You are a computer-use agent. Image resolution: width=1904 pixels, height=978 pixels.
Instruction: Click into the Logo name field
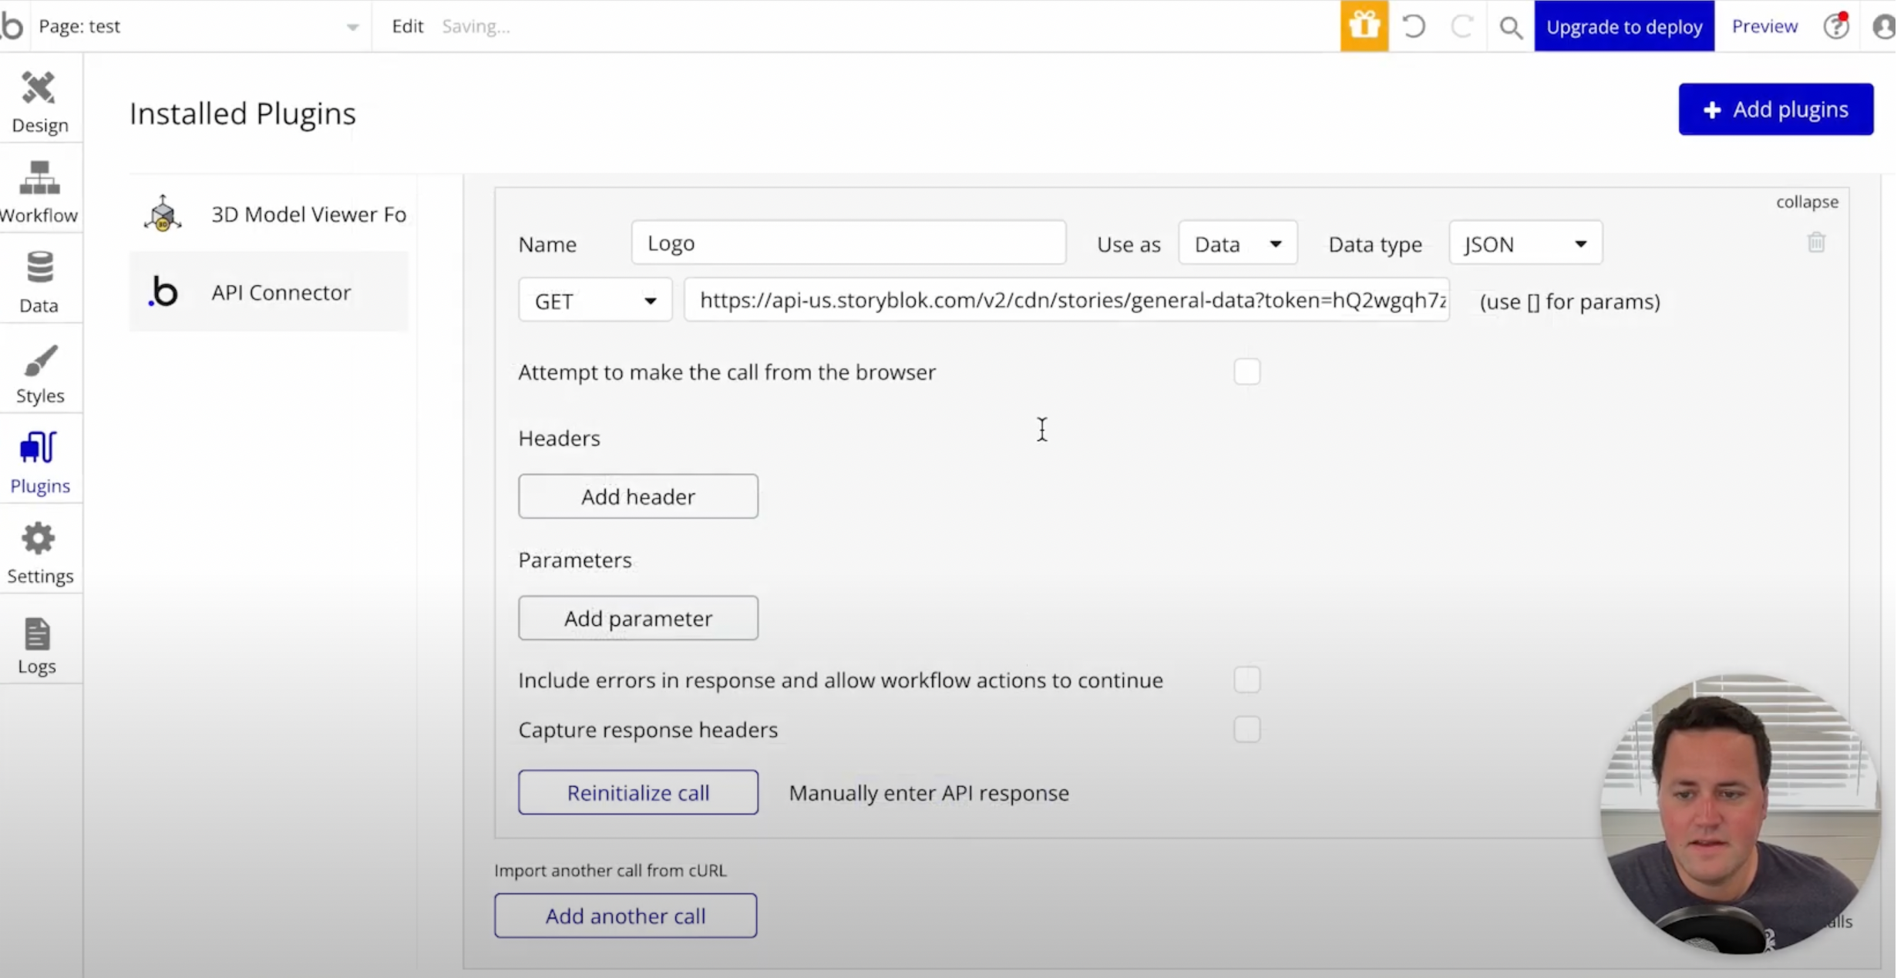(x=848, y=244)
